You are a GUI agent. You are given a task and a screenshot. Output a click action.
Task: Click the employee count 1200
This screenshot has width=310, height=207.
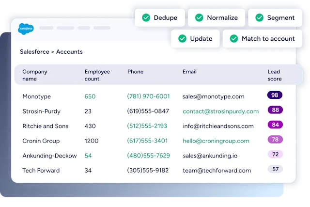(92, 141)
